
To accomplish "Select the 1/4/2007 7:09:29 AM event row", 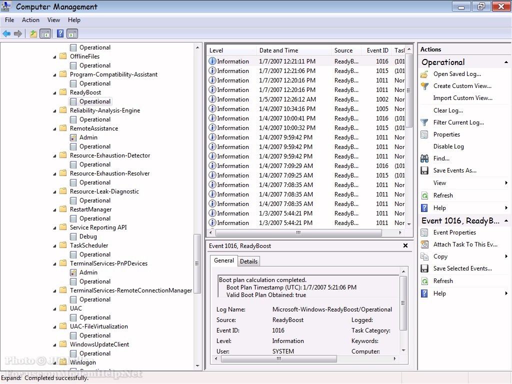I will [x=306, y=166].
